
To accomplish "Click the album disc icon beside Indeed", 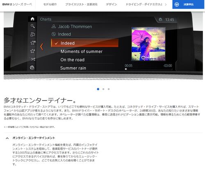I will [x=54, y=34].
